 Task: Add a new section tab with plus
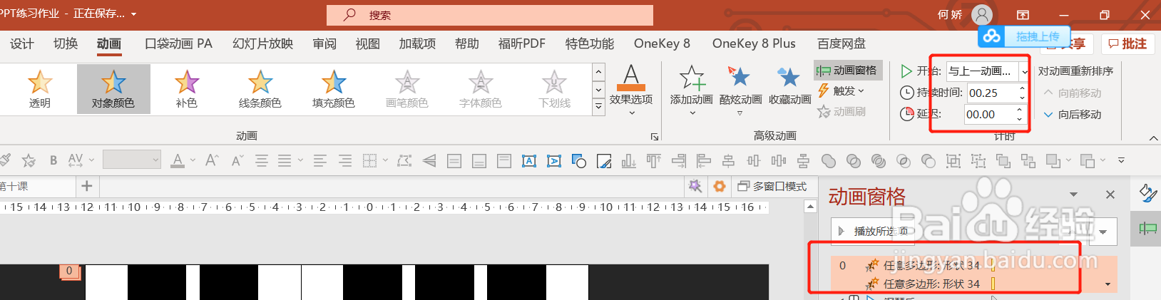(x=87, y=186)
